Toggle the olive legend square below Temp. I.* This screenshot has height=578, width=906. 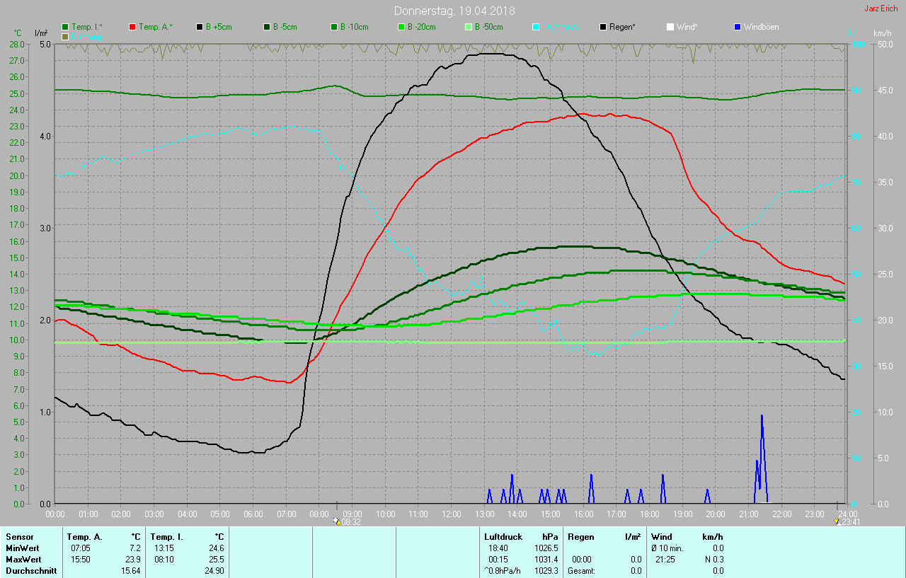pyautogui.click(x=66, y=36)
